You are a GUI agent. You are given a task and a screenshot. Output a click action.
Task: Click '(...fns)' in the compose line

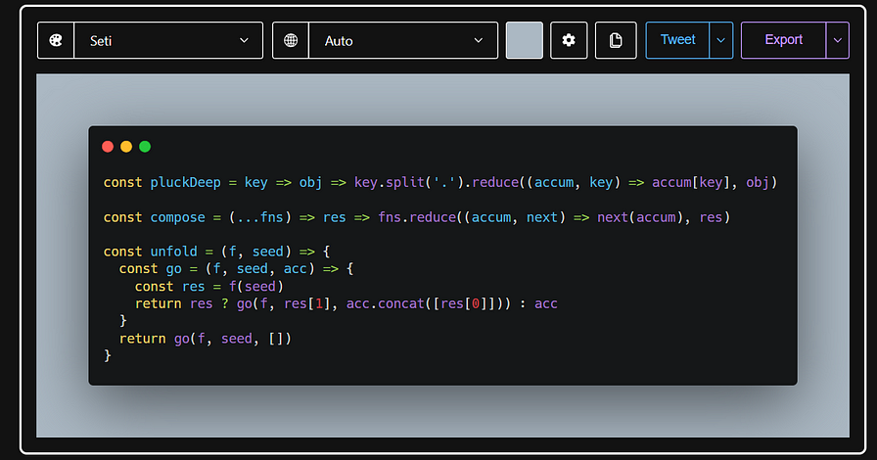[260, 217]
